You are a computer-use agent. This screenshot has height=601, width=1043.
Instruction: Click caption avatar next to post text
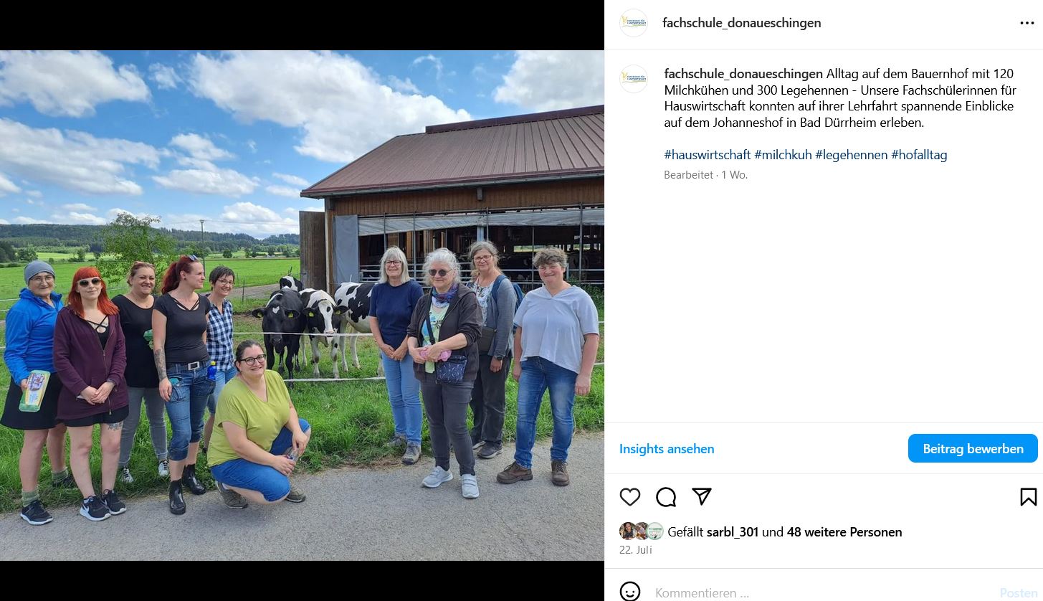point(634,79)
